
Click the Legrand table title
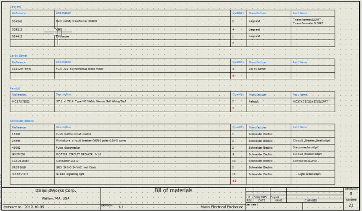16,7
